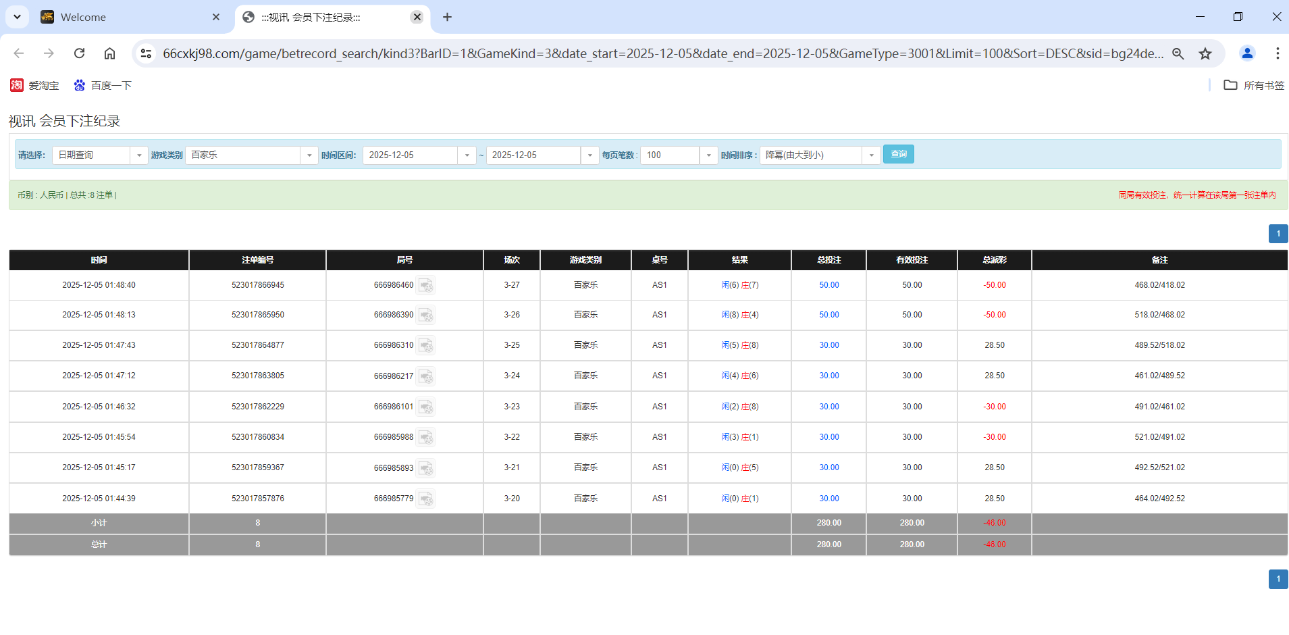The height and width of the screenshot is (635, 1289).
Task: Open the 时间排序 sort order dropdown
Action: (x=871, y=155)
